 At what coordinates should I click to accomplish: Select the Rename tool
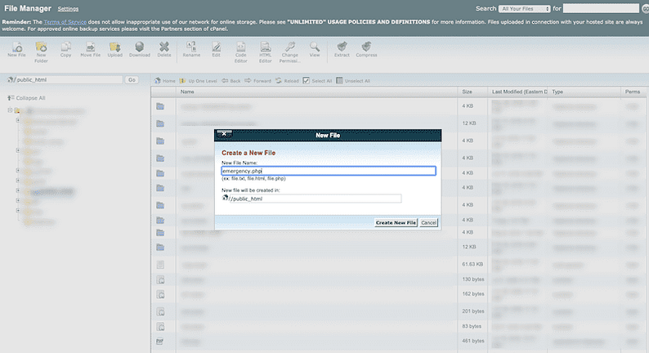click(191, 49)
